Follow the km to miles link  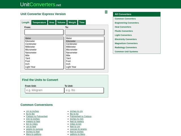(32, 124)
